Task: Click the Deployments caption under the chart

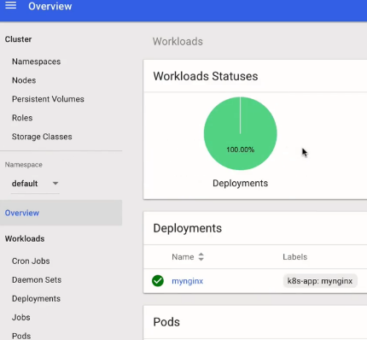Action: tap(241, 183)
